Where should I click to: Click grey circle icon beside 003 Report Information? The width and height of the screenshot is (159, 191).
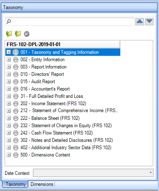point(16,67)
